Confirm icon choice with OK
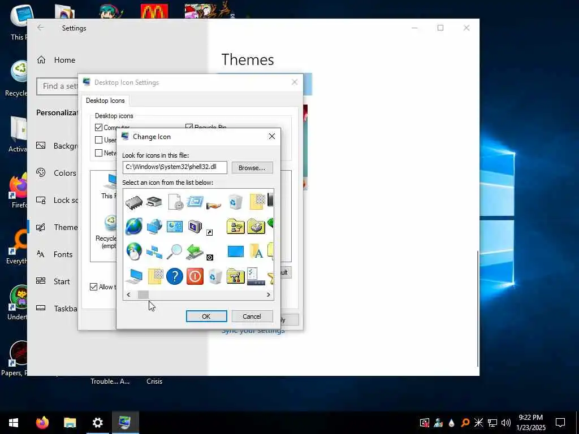This screenshot has height=434, width=579. pyautogui.click(x=206, y=316)
